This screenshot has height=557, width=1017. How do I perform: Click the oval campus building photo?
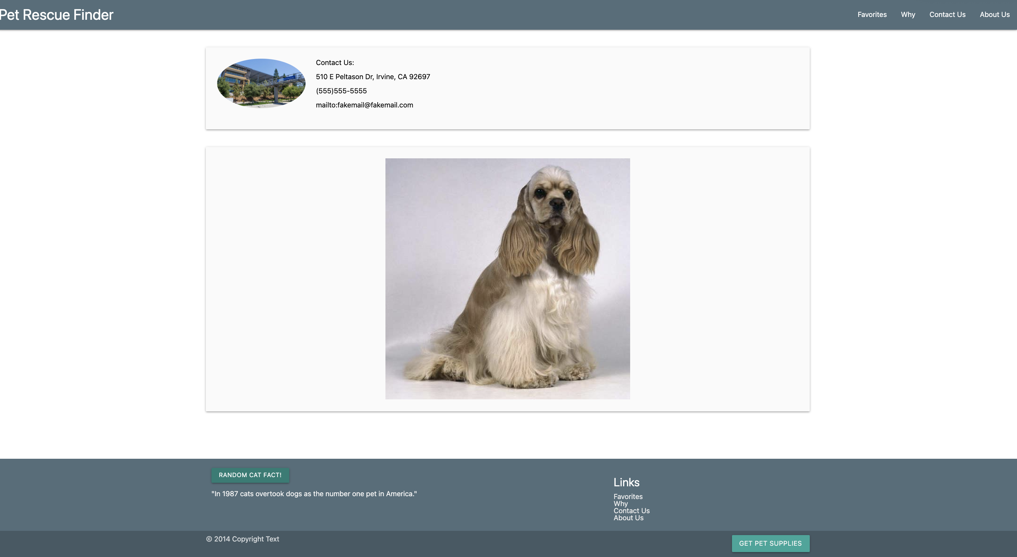(x=261, y=83)
